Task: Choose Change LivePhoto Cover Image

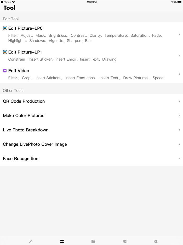Action: point(35,144)
